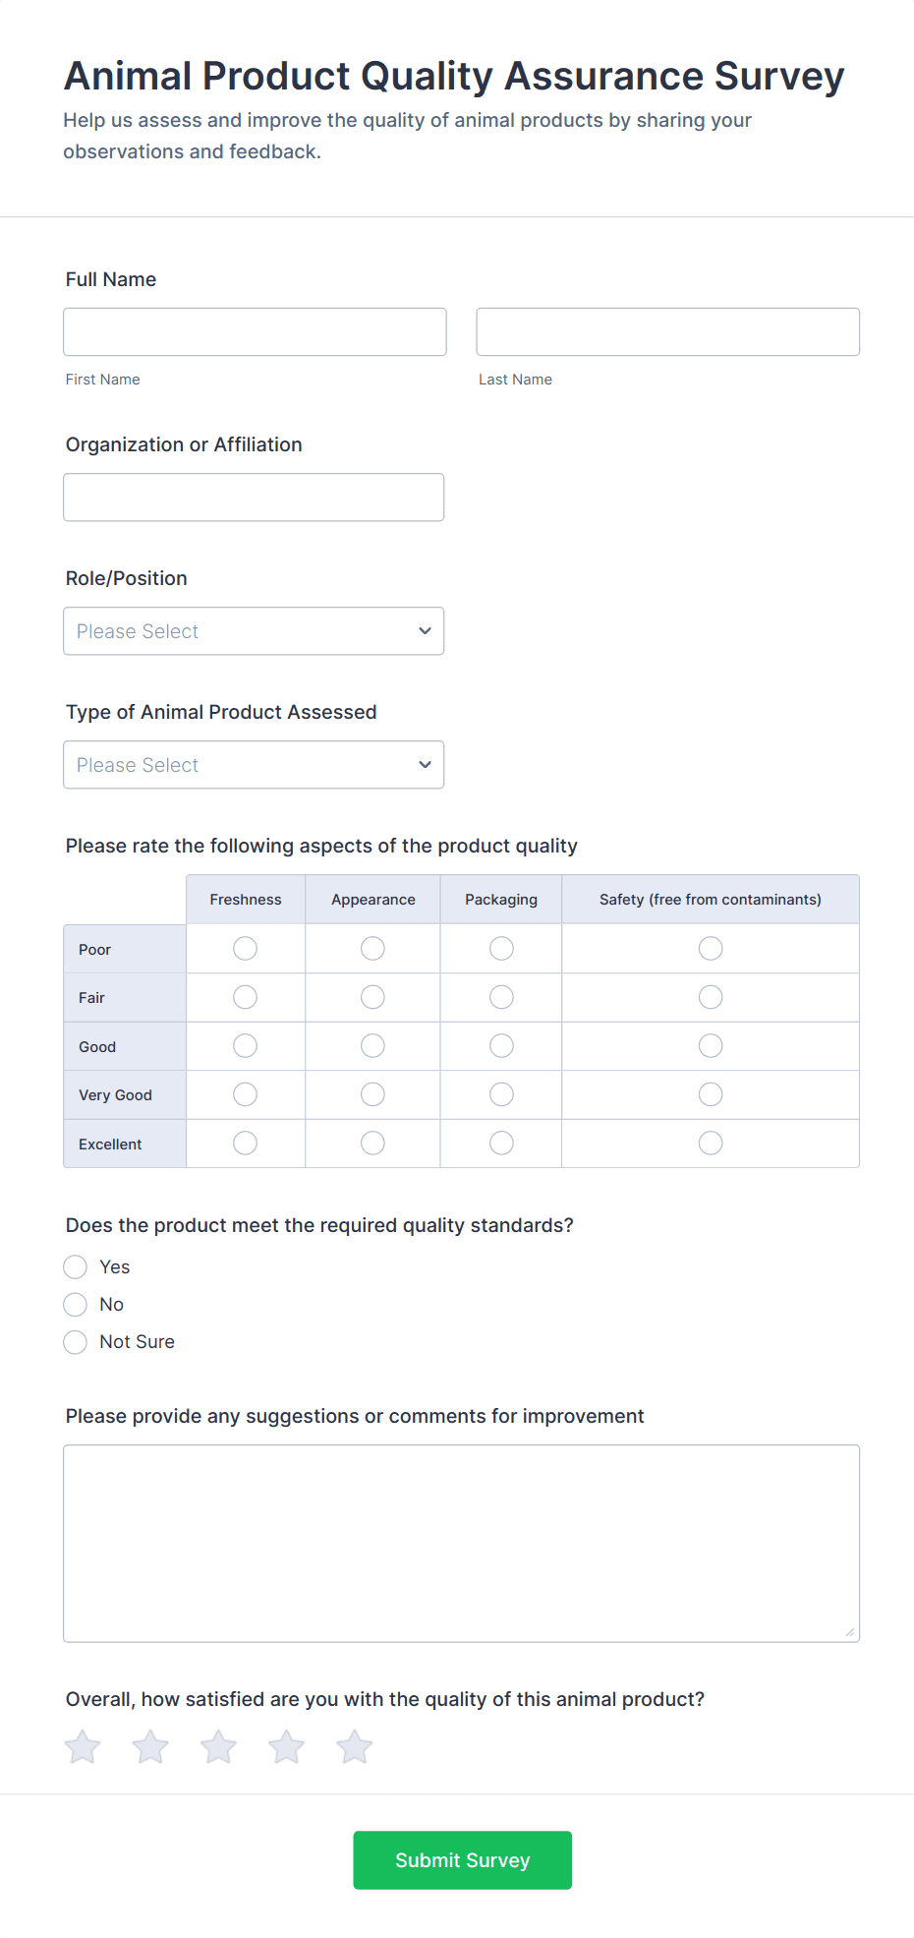Focus the First Name field
The height and width of the screenshot is (1938, 914).
pyautogui.click(x=255, y=332)
